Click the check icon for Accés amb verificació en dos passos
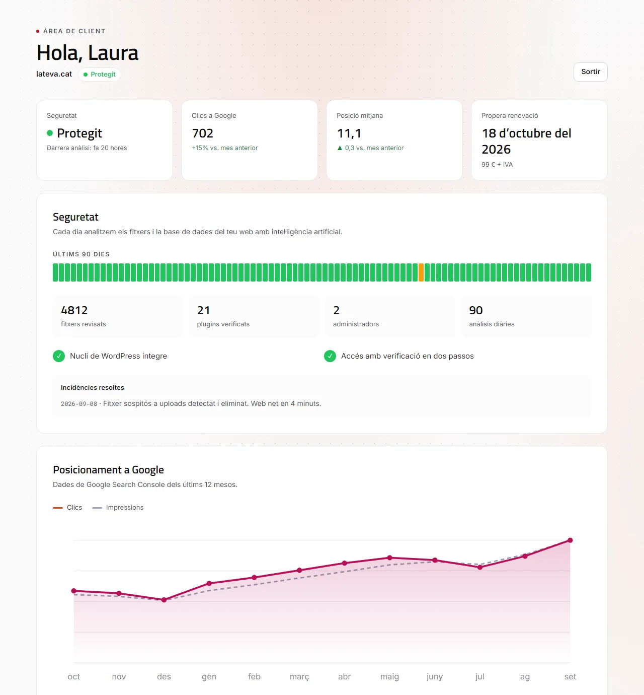The width and height of the screenshot is (644, 695). [330, 356]
